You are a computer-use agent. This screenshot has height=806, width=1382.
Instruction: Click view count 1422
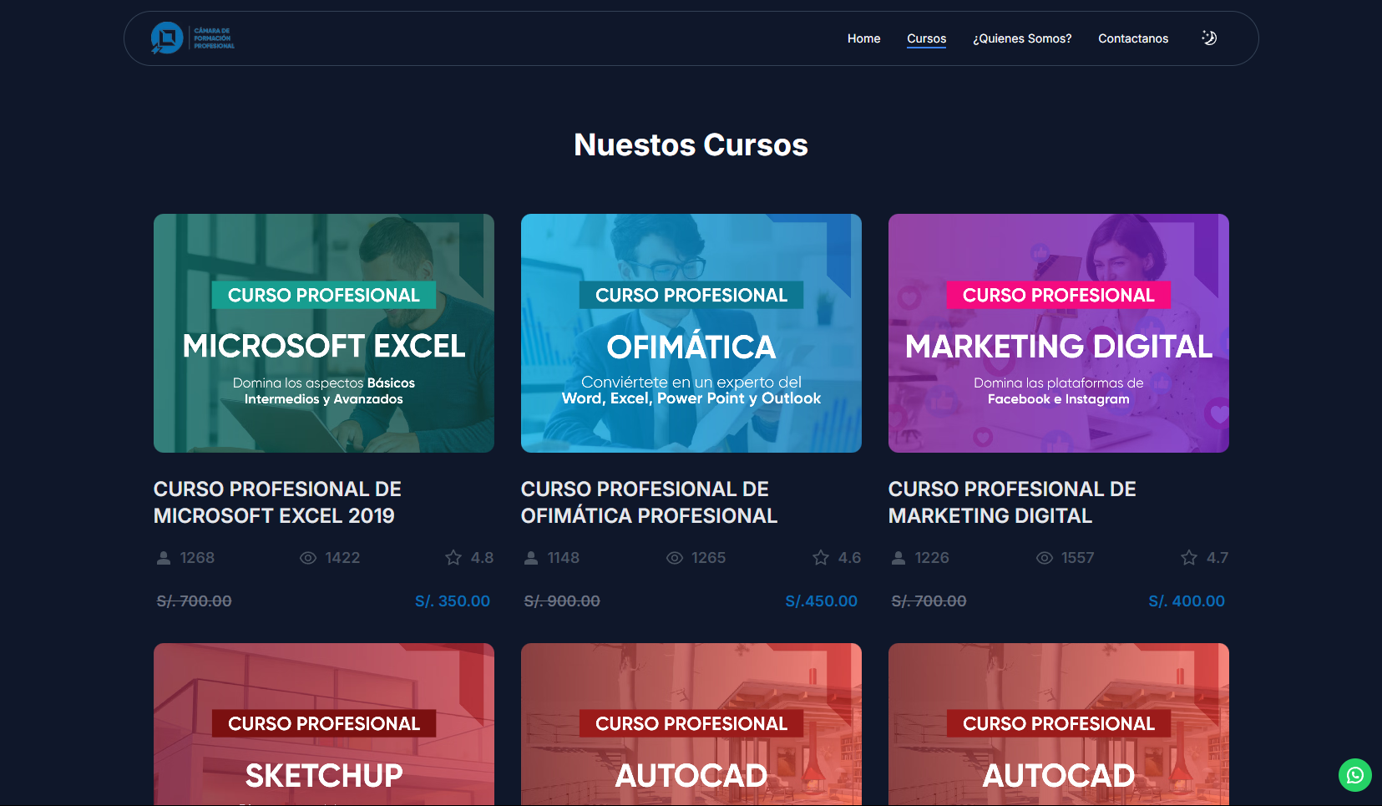(342, 558)
